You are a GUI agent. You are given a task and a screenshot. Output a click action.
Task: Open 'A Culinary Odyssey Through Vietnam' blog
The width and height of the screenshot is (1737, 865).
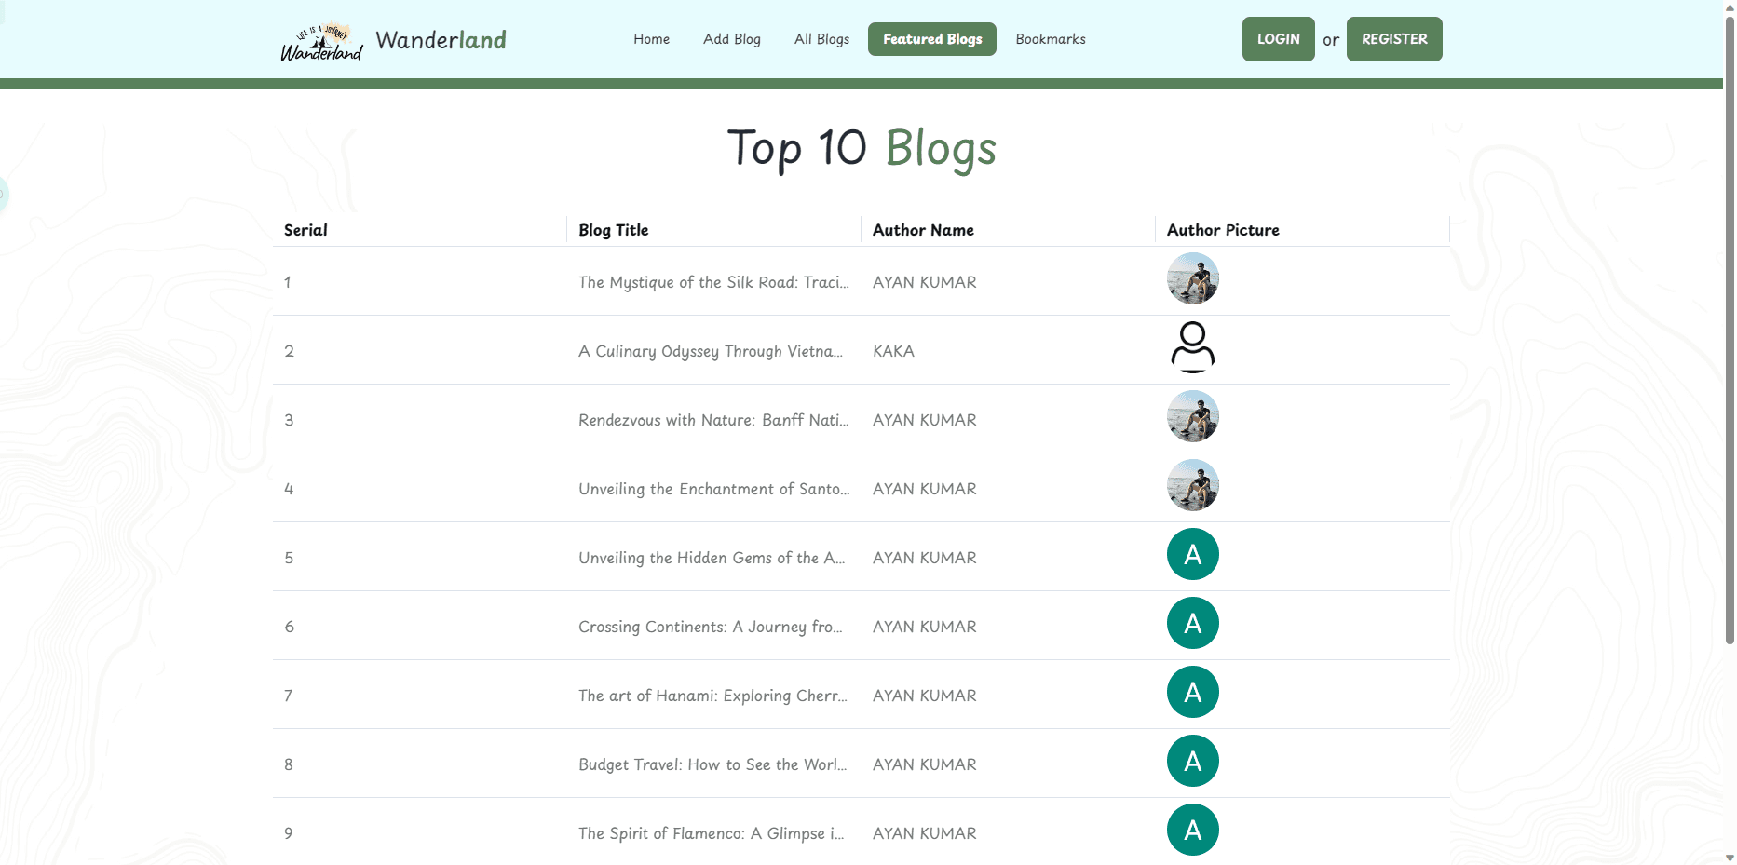pyautogui.click(x=710, y=351)
